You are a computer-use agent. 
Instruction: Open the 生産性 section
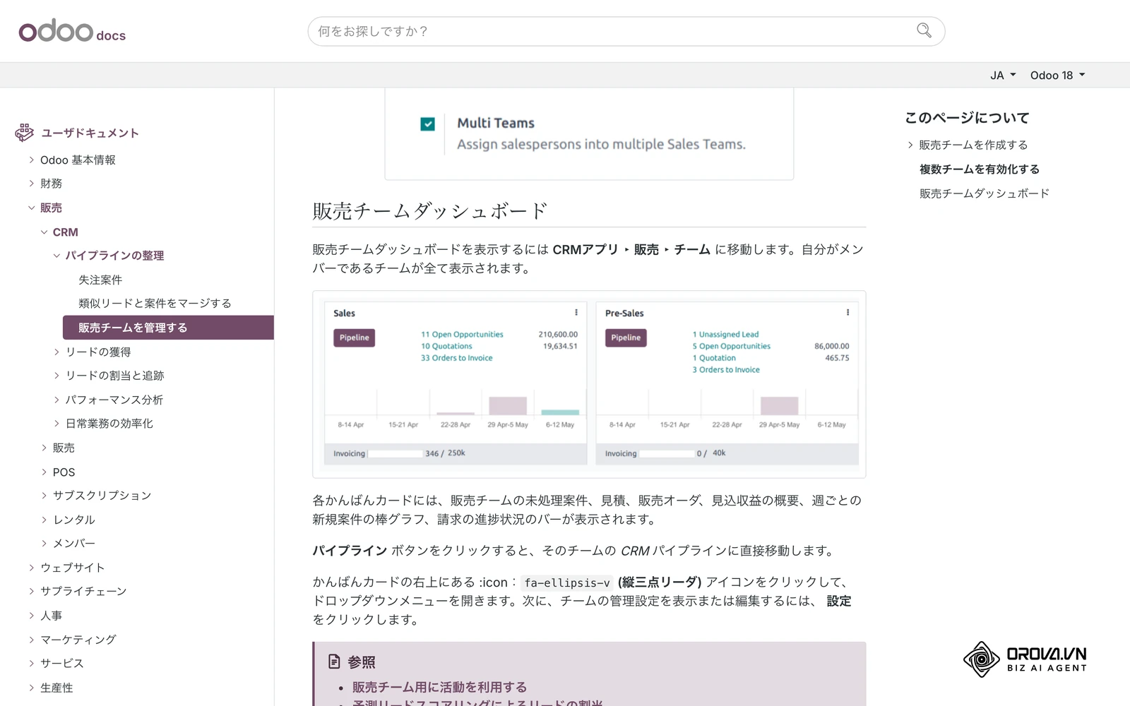56,688
